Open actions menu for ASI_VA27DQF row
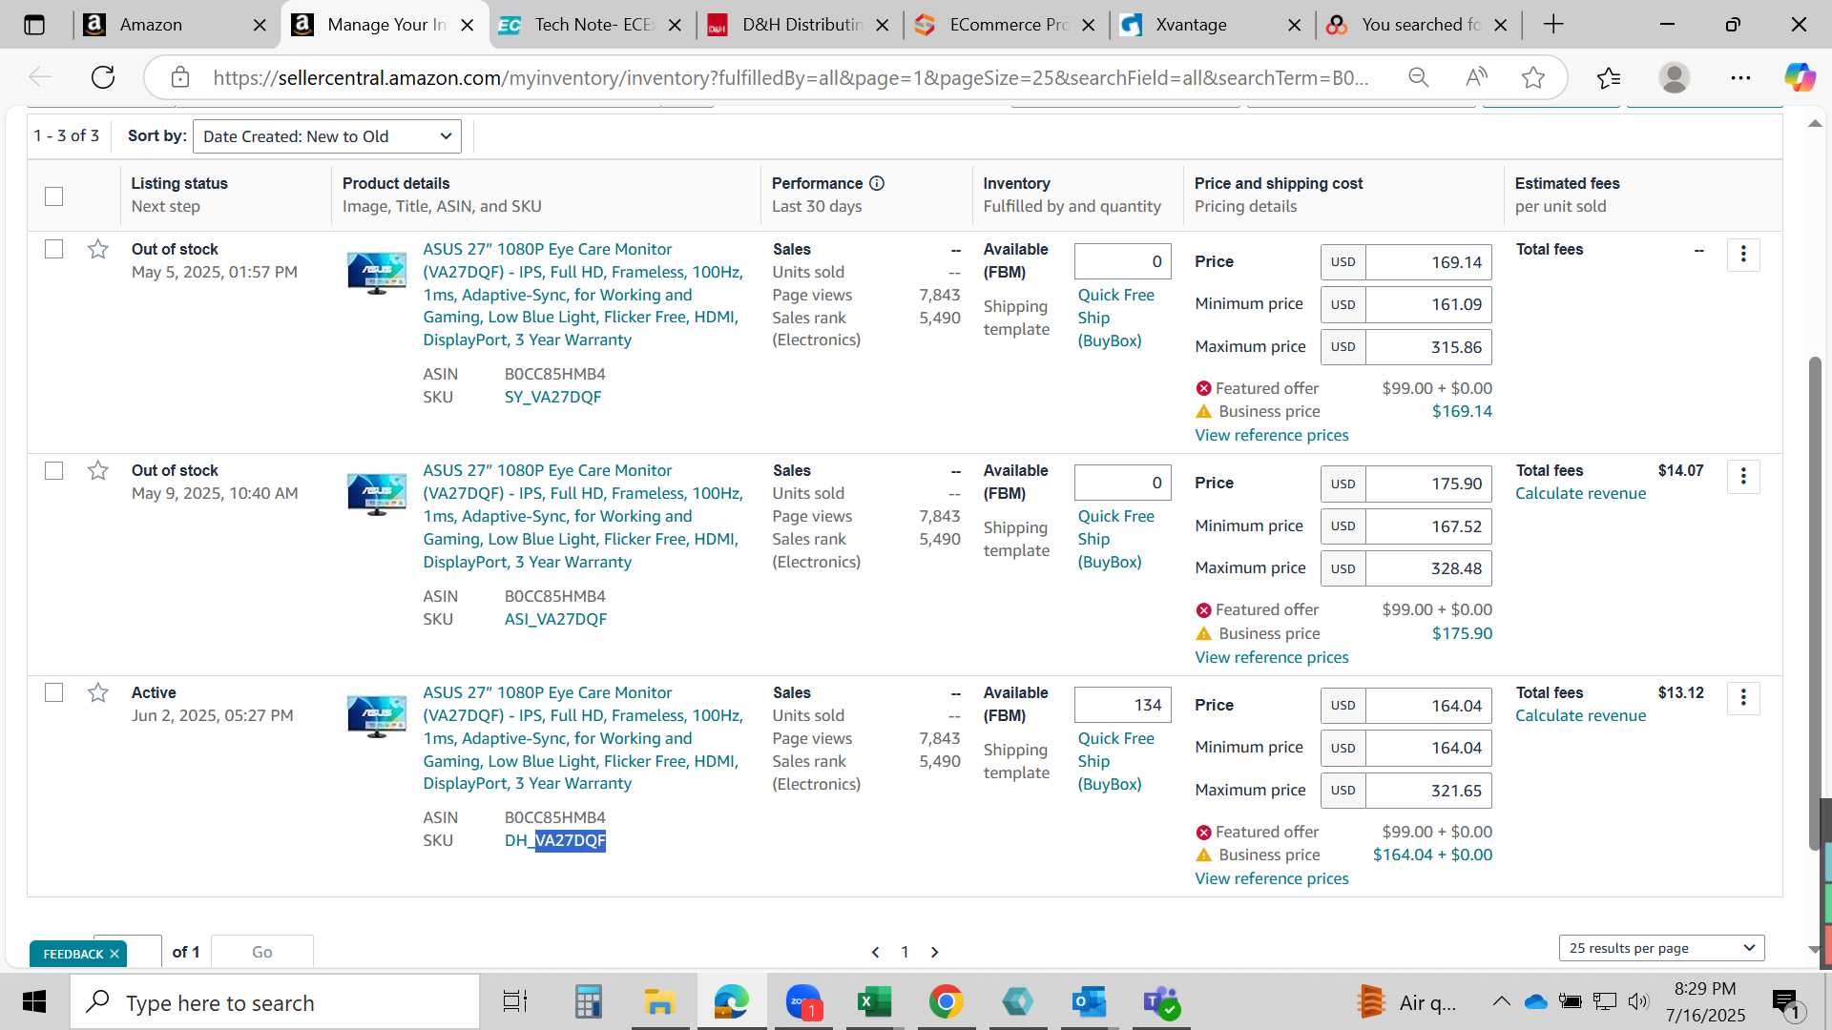The image size is (1832, 1030). 1743,476
